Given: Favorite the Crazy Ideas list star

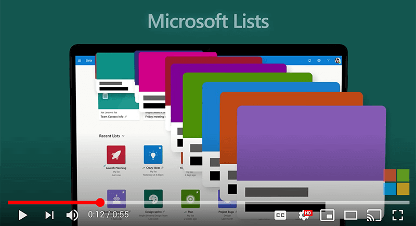Looking at the screenshot, I should tap(160, 148).
